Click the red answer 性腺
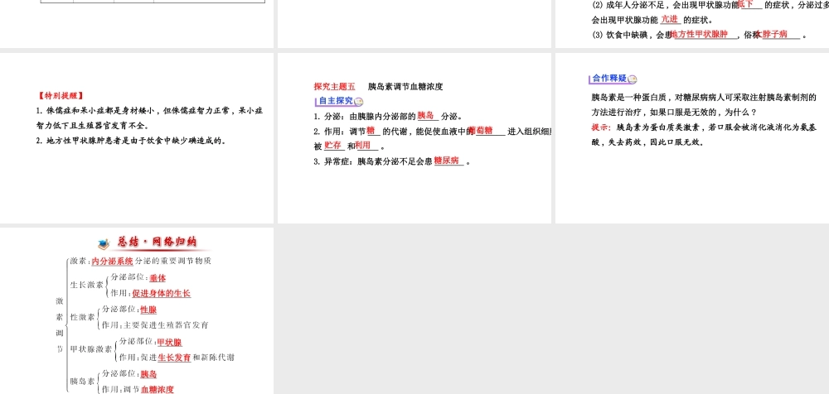829x394 pixels. click(x=148, y=310)
